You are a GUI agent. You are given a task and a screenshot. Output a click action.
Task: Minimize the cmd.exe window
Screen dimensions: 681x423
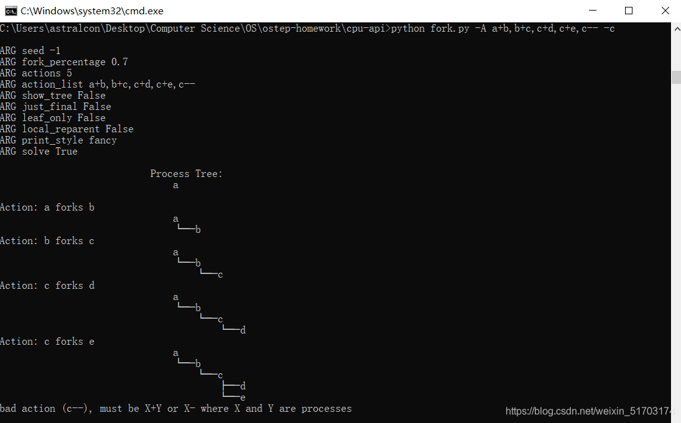pos(593,11)
